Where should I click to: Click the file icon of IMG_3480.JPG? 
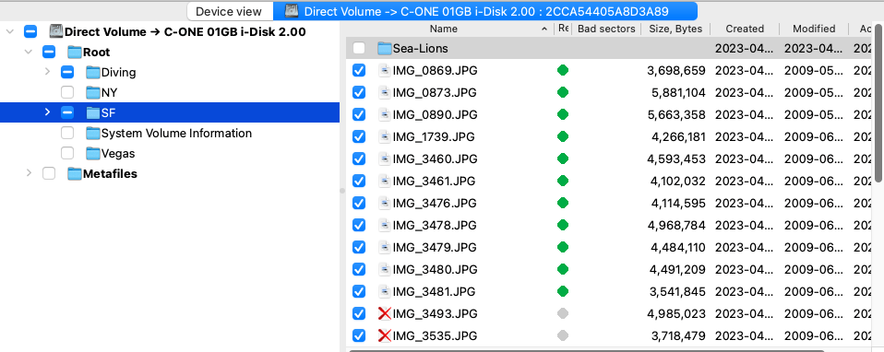tap(385, 269)
